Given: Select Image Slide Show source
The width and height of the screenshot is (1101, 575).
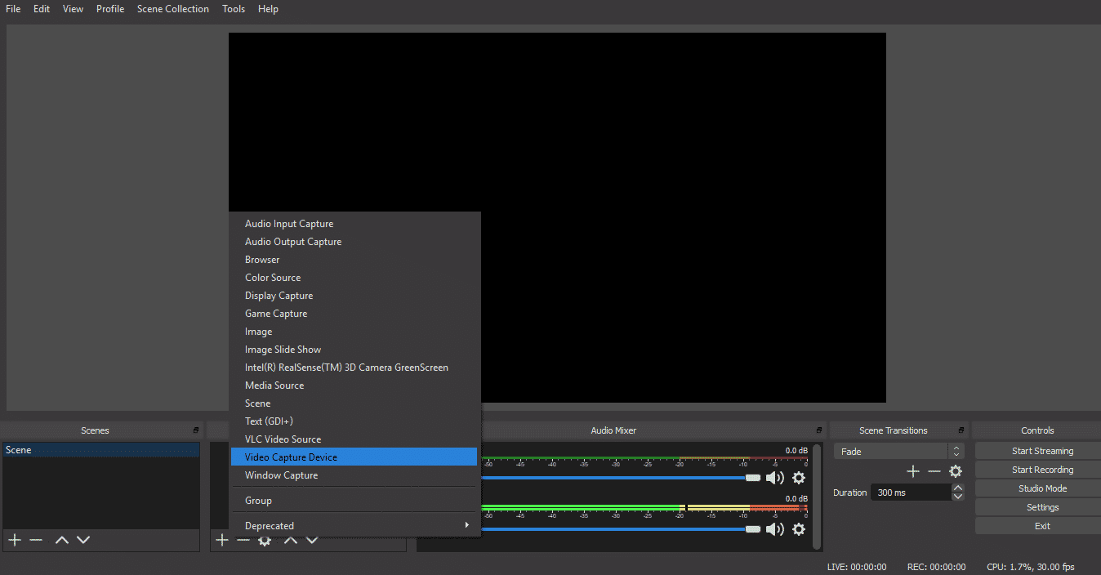Looking at the screenshot, I should coord(353,350).
